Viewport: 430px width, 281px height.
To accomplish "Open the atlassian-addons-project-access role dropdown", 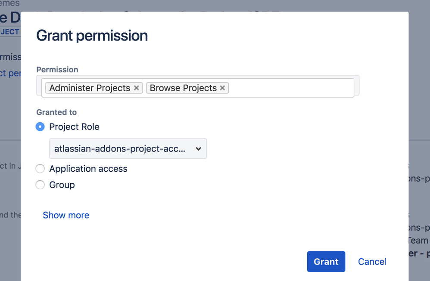I will click(x=128, y=149).
